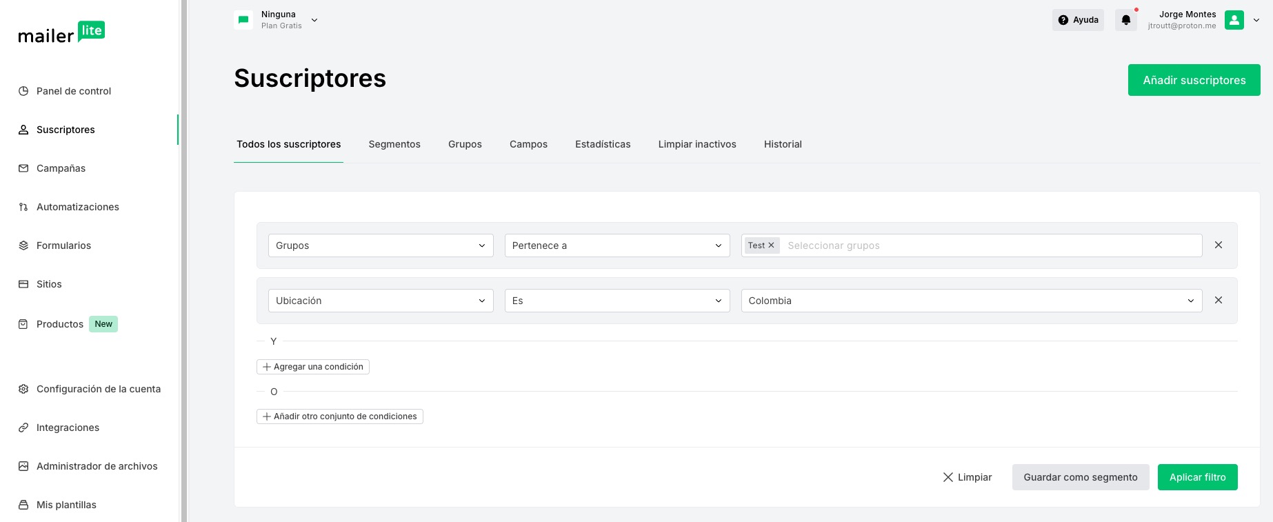The width and height of the screenshot is (1273, 522).
Task: Remove the Test group tag
Action: tap(771, 245)
